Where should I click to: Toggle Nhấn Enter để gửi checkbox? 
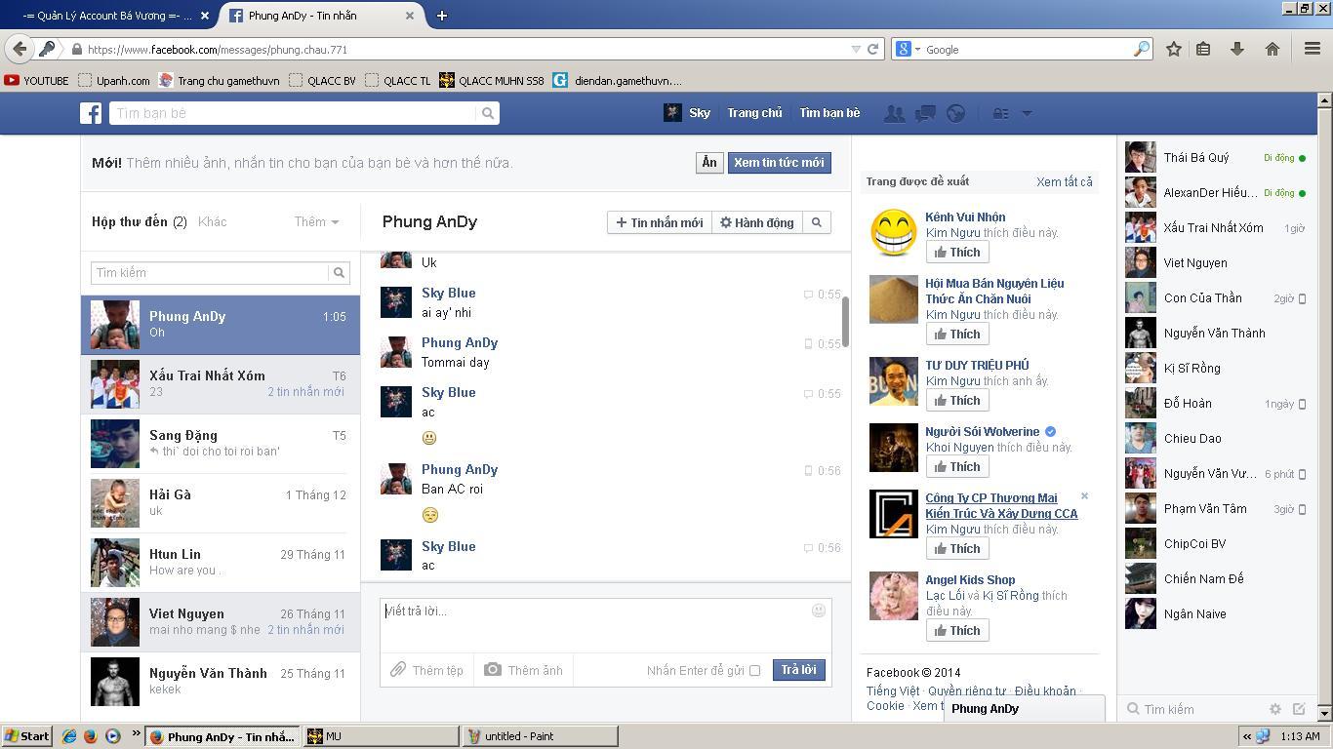click(754, 671)
